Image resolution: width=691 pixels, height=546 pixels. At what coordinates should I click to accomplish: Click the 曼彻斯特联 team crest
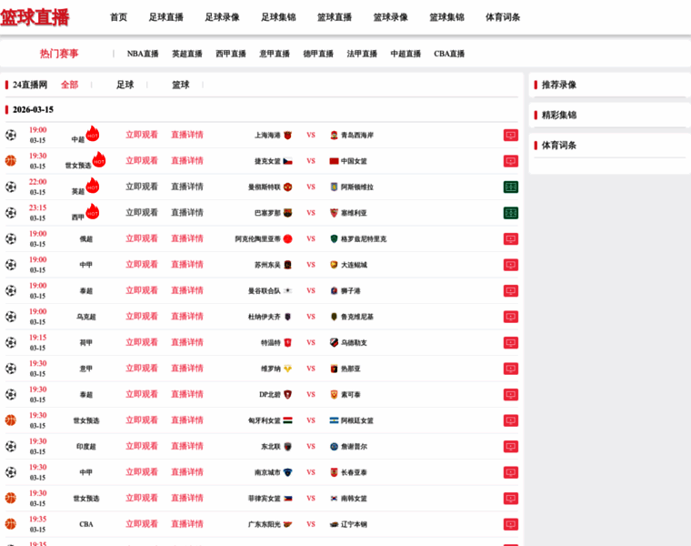[288, 187]
